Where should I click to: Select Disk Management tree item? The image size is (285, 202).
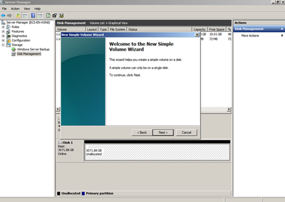pyautogui.click(x=29, y=54)
